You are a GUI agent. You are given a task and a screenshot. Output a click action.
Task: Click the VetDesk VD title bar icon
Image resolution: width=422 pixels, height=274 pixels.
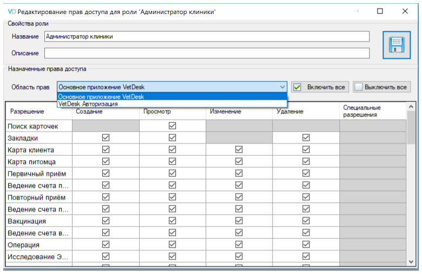[x=11, y=11]
